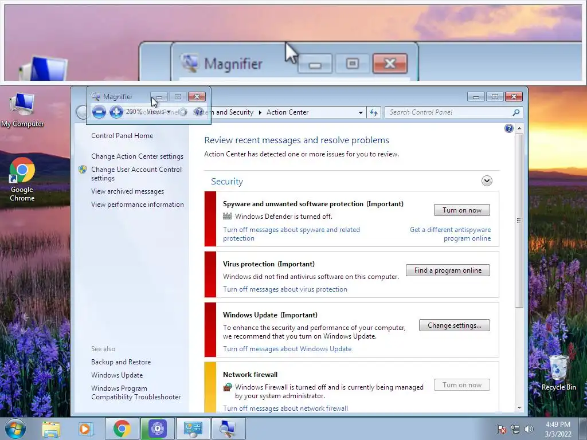The height and width of the screenshot is (440, 587).
Task: Minimize the Magnifier toolbar window
Action: 159,97
